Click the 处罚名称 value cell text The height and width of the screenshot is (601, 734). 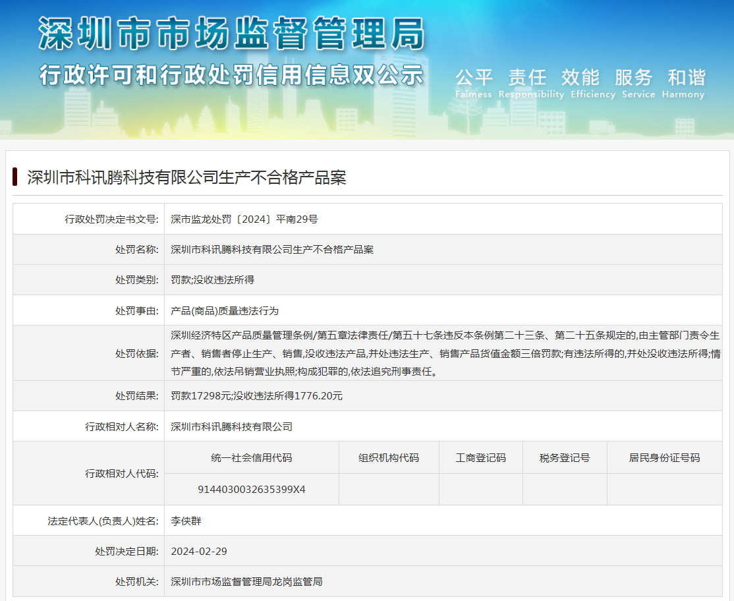(272, 250)
